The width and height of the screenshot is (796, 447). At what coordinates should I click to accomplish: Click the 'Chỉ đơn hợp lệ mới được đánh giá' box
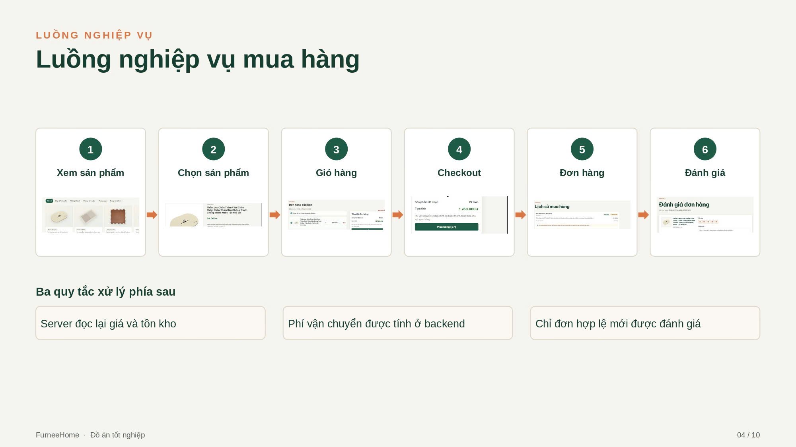pyautogui.click(x=645, y=323)
